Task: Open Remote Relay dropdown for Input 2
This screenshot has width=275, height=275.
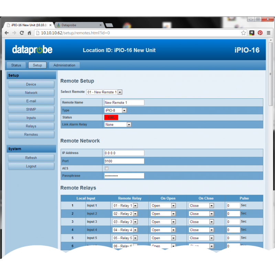Action: (125, 213)
